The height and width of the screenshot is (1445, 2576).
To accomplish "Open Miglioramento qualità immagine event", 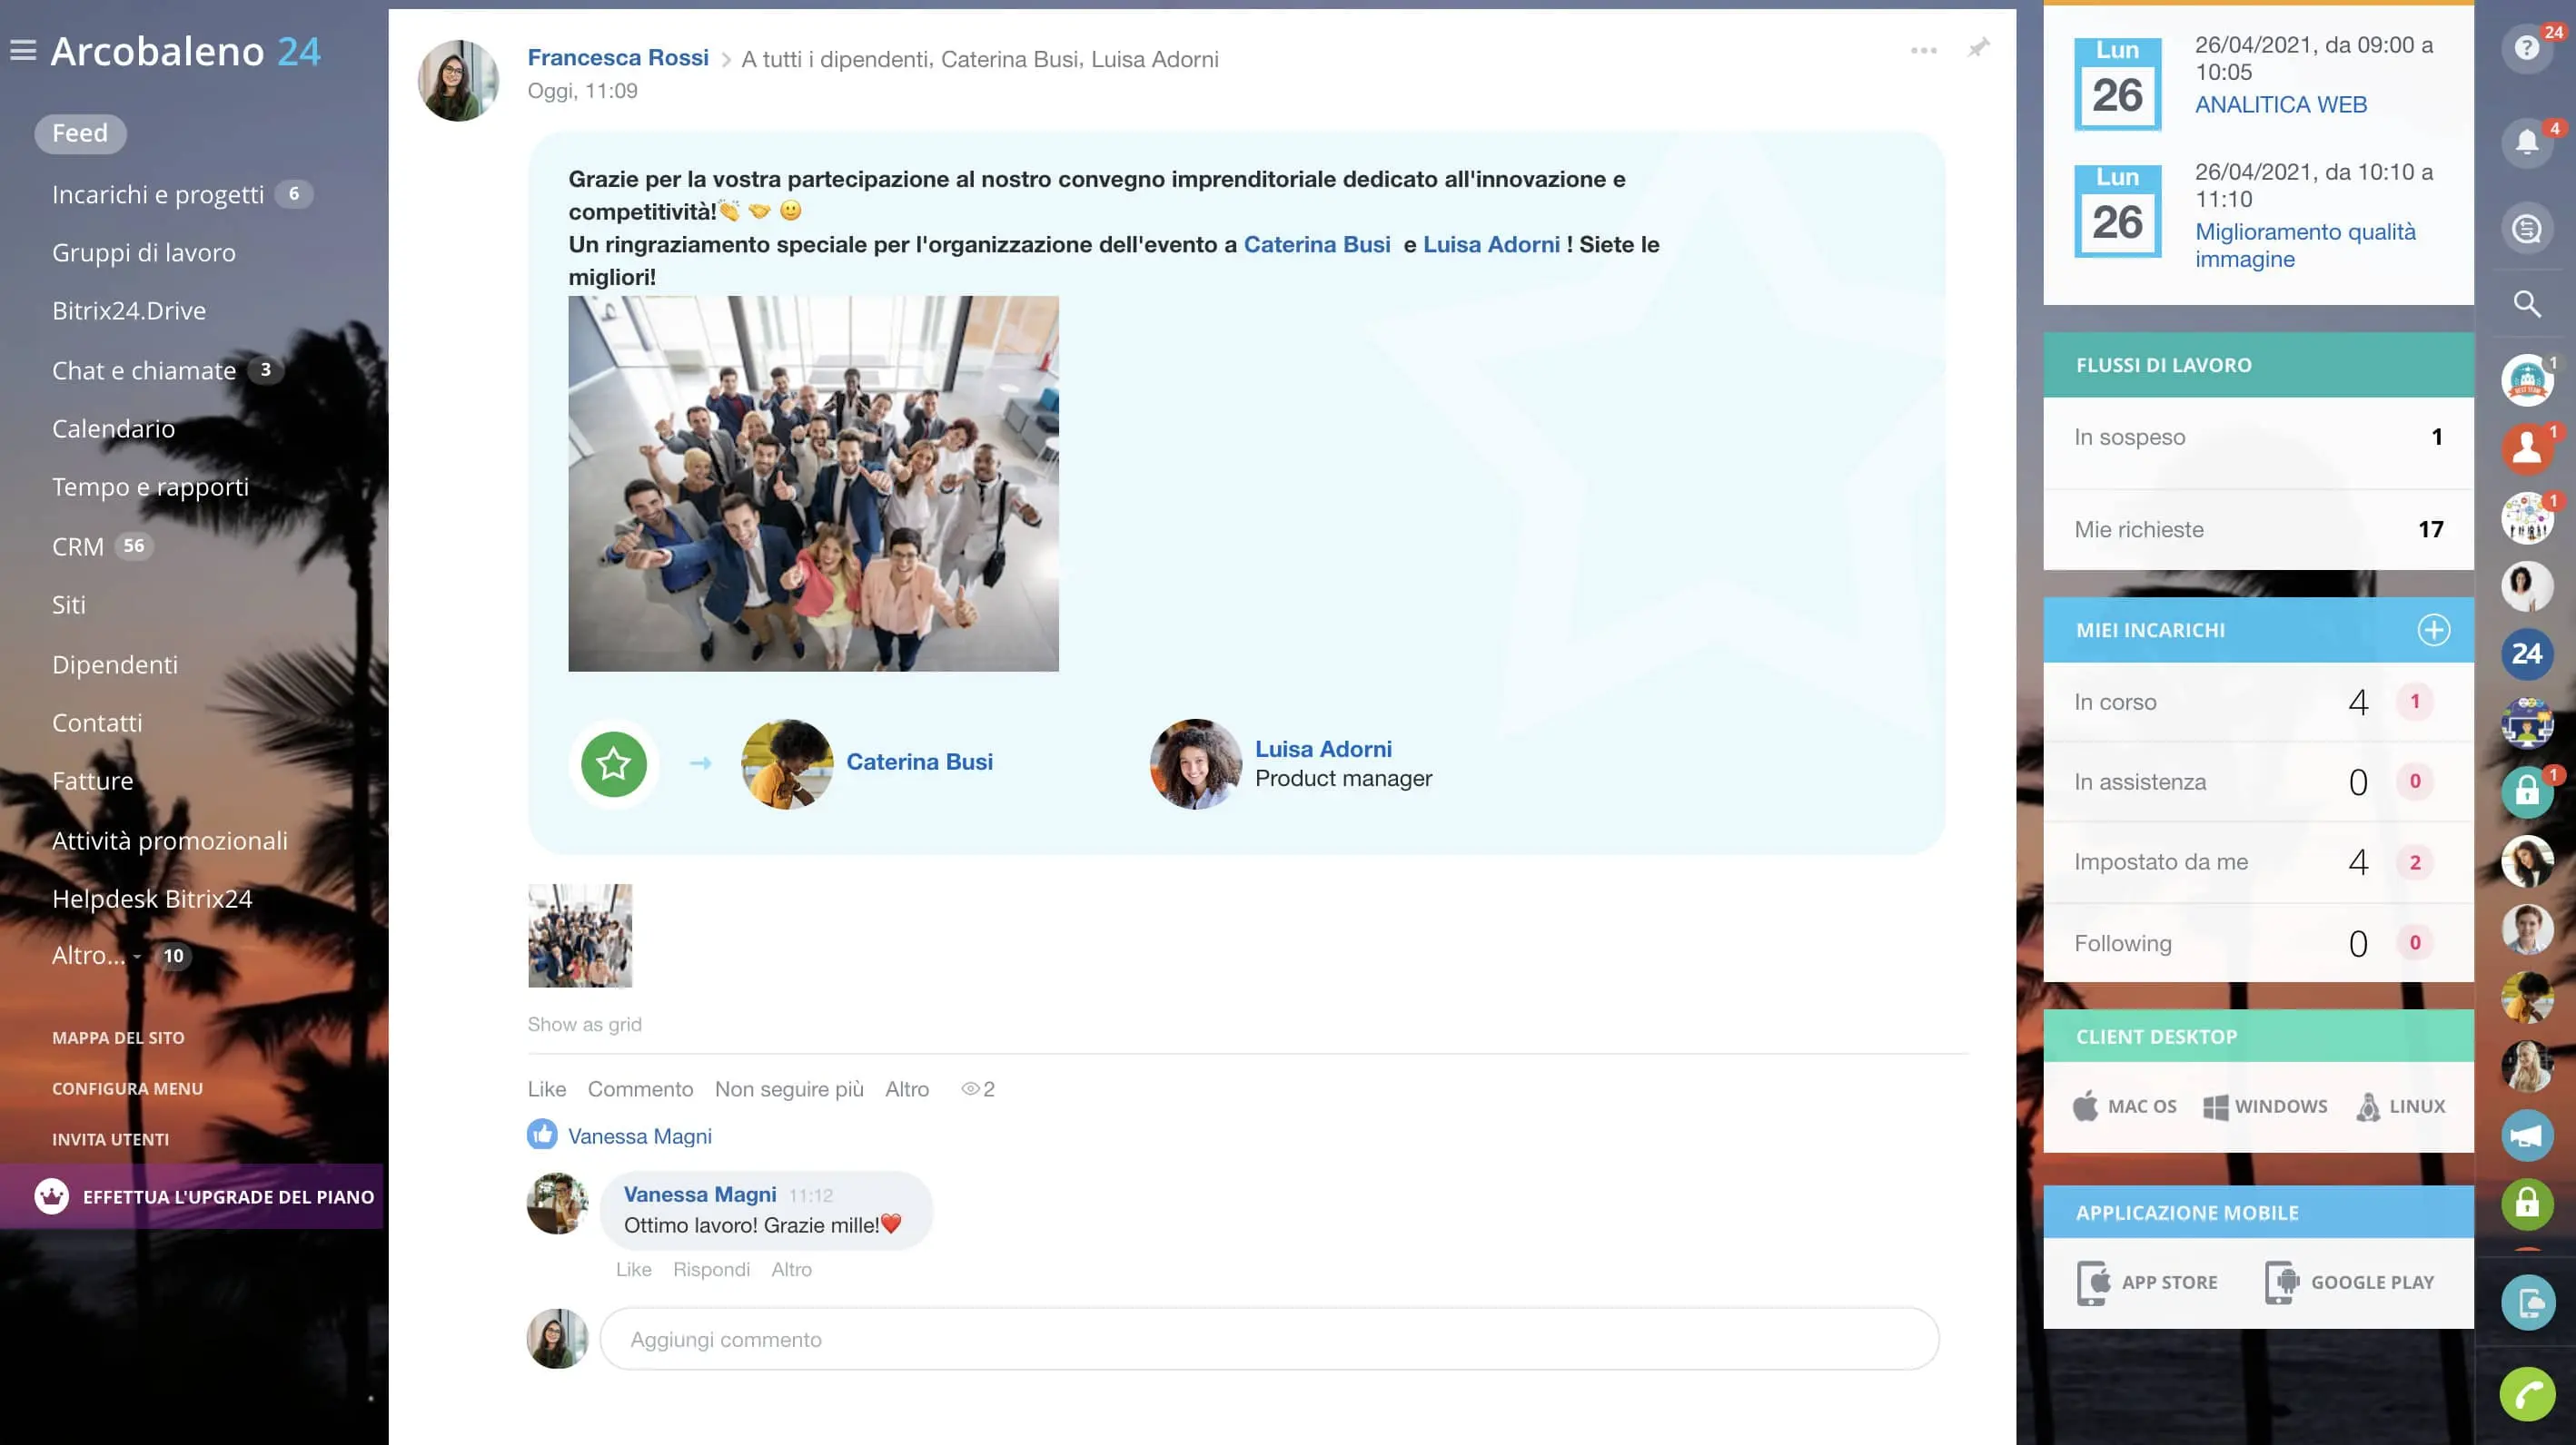I will [2304, 245].
